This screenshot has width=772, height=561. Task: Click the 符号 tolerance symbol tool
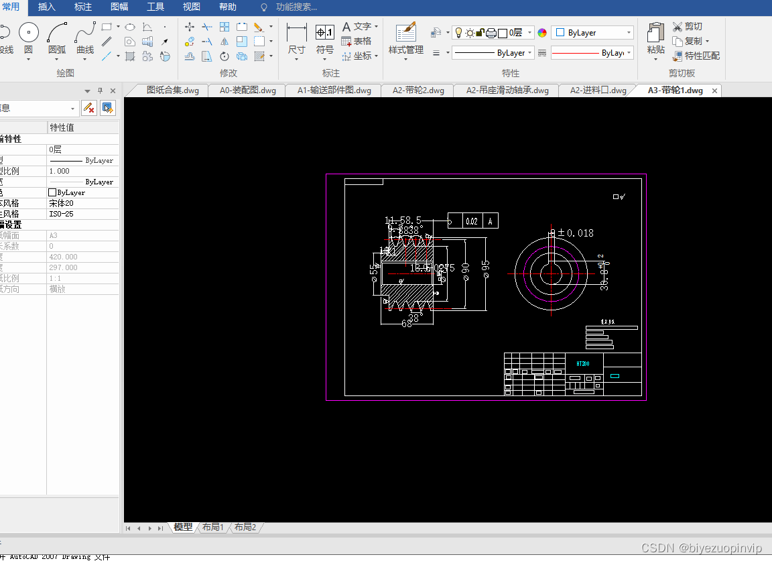pyautogui.click(x=325, y=38)
